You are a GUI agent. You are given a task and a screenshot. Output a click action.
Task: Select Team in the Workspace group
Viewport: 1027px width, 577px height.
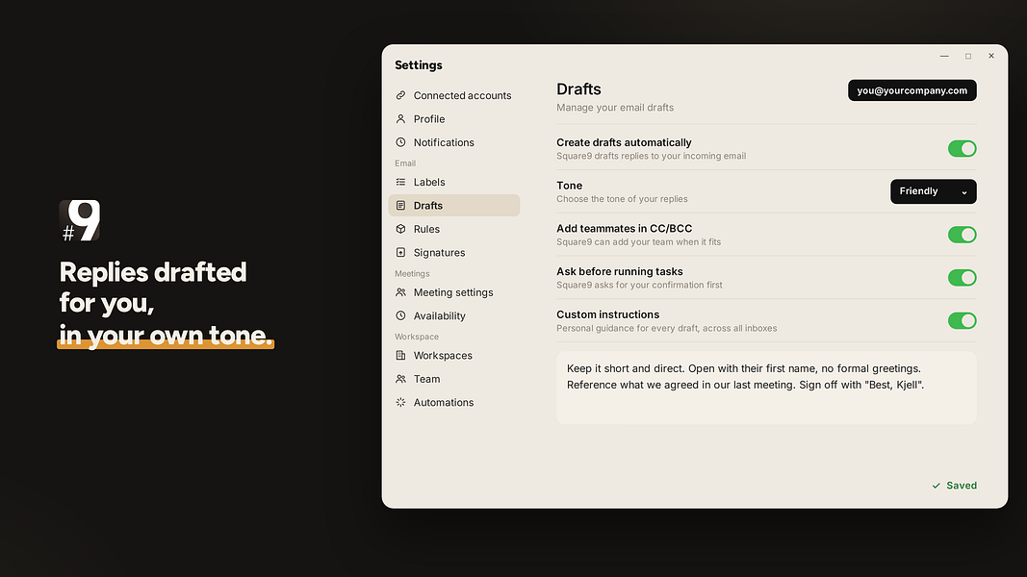454,379
